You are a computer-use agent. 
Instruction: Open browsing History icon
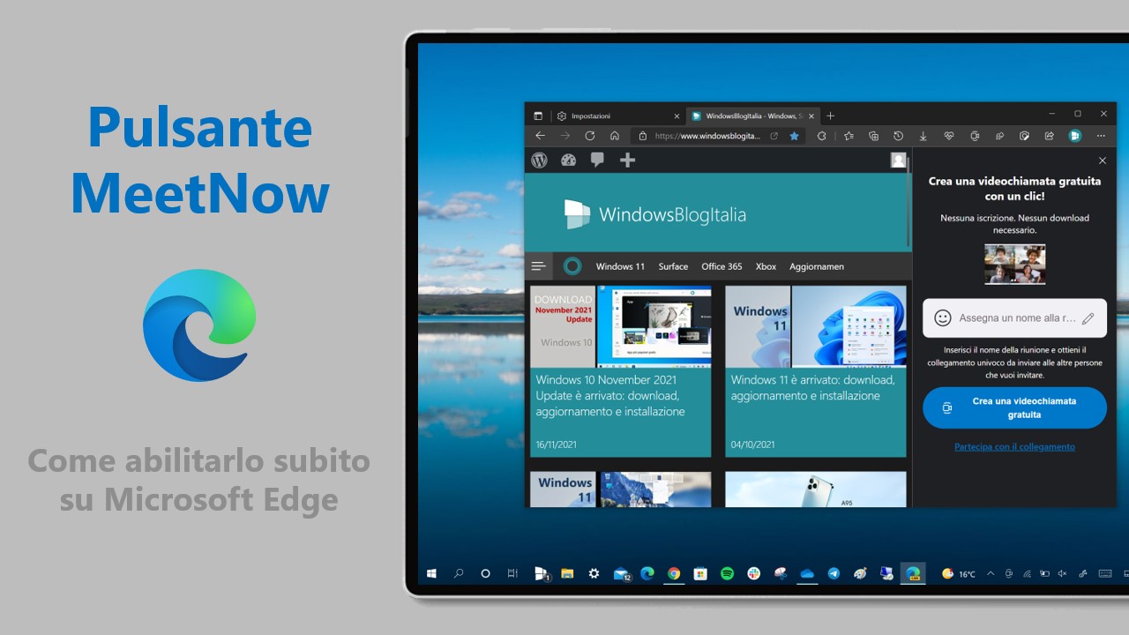[x=898, y=136]
